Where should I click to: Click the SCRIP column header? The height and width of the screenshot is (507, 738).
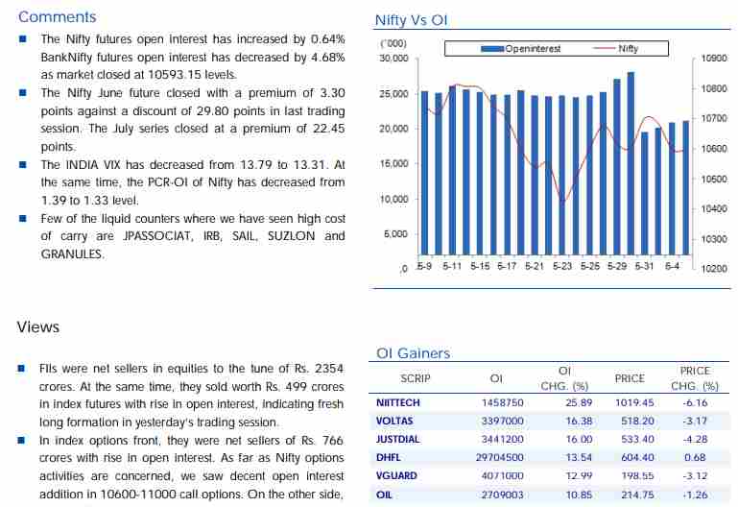tap(415, 378)
